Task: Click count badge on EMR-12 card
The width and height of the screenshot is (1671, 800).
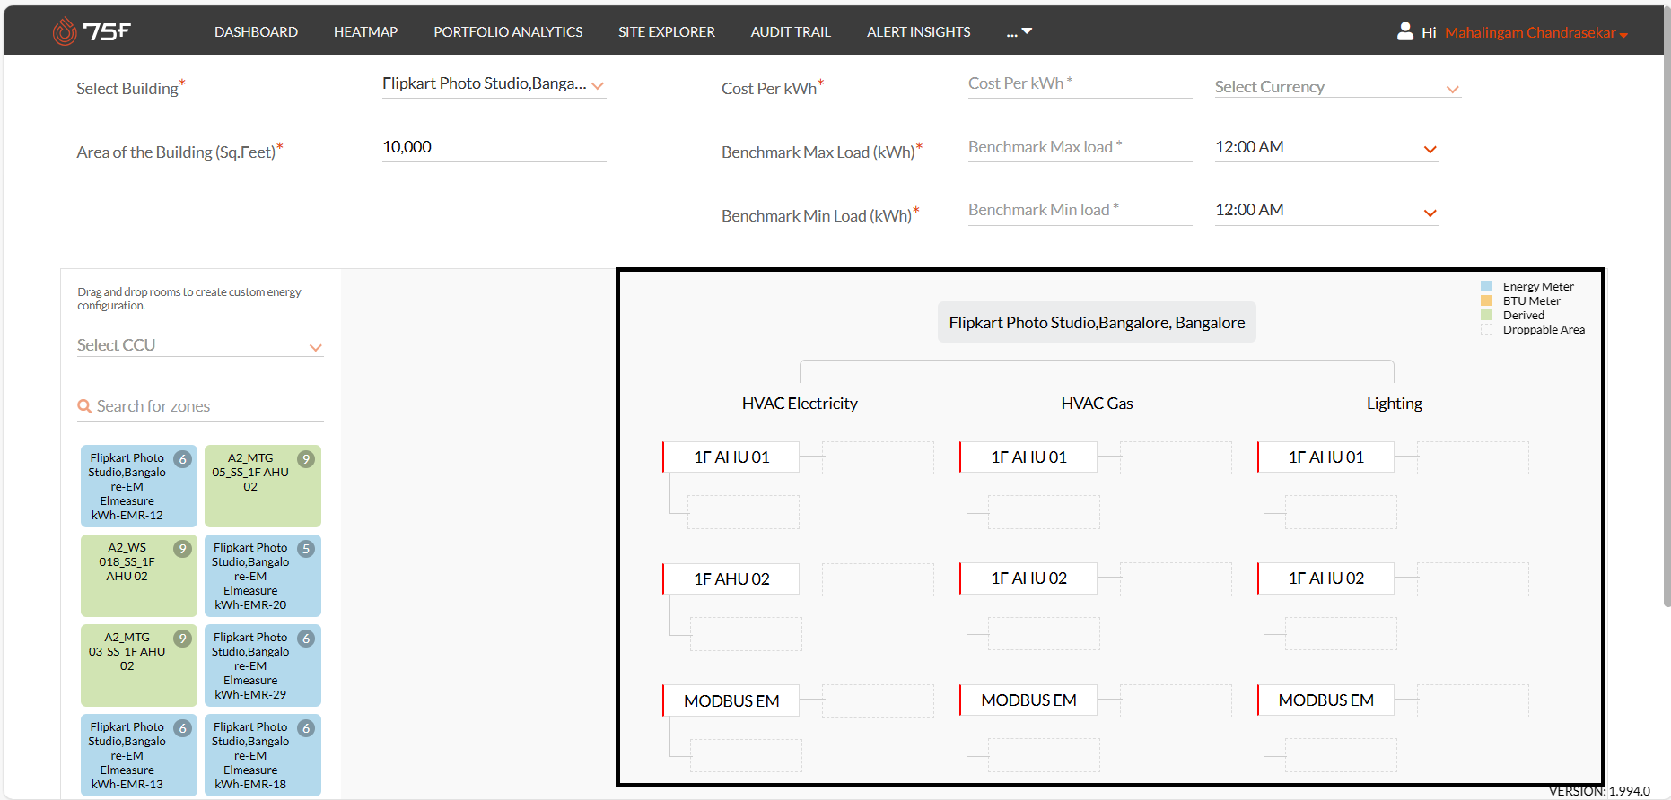Action: point(182,459)
